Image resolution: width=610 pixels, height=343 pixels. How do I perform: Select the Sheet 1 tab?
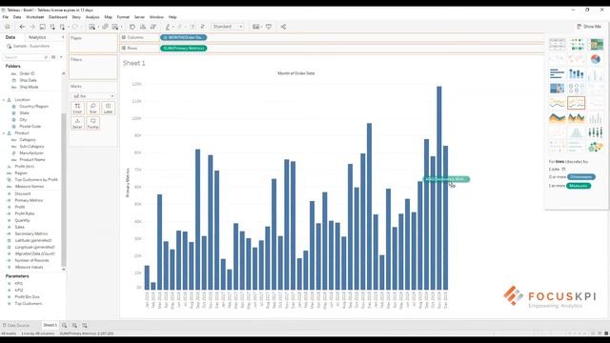[x=50, y=325]
